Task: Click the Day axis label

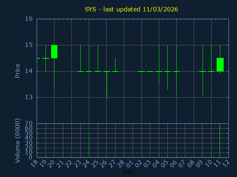Action: pyautogui.click(x=128, y=172)
